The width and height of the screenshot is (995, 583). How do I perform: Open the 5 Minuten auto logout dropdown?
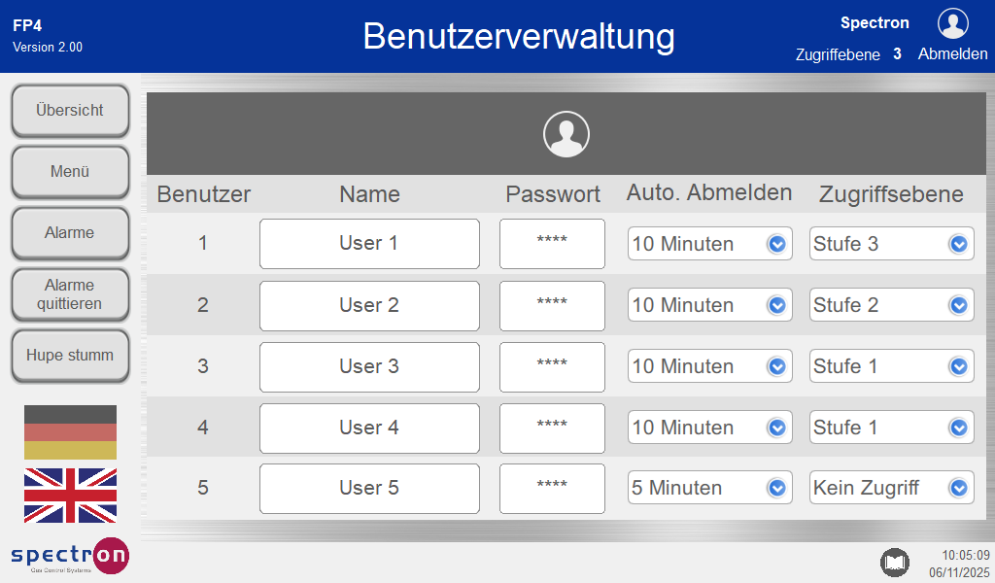pos(709,488)
